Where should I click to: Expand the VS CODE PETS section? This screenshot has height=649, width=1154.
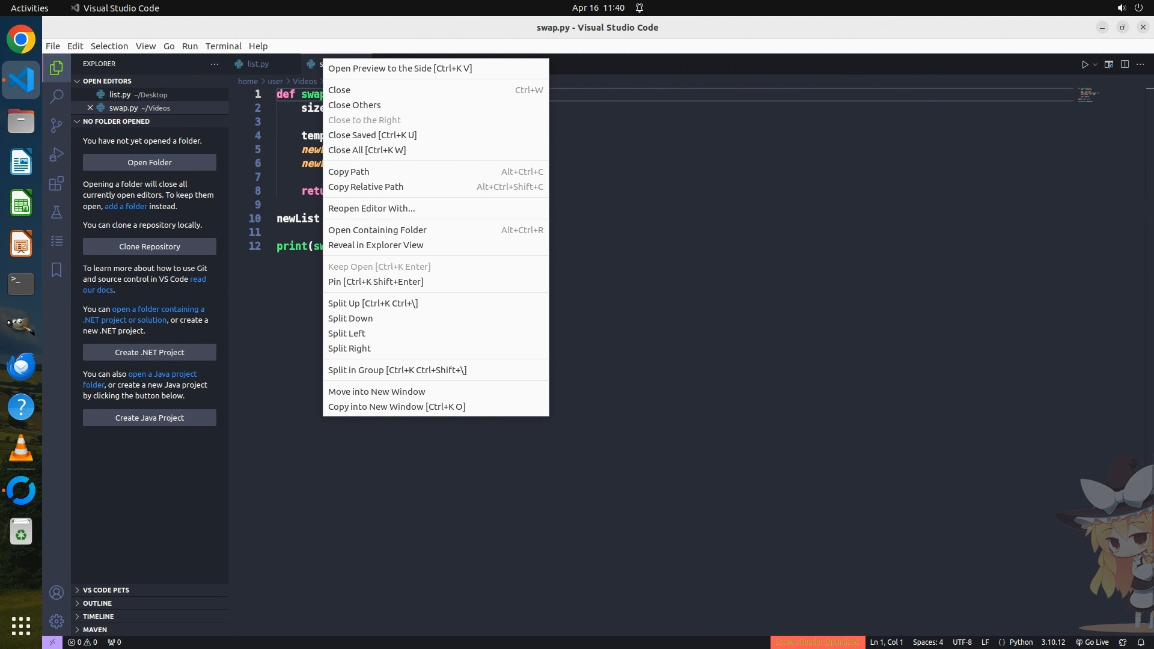tap(106, 590)
